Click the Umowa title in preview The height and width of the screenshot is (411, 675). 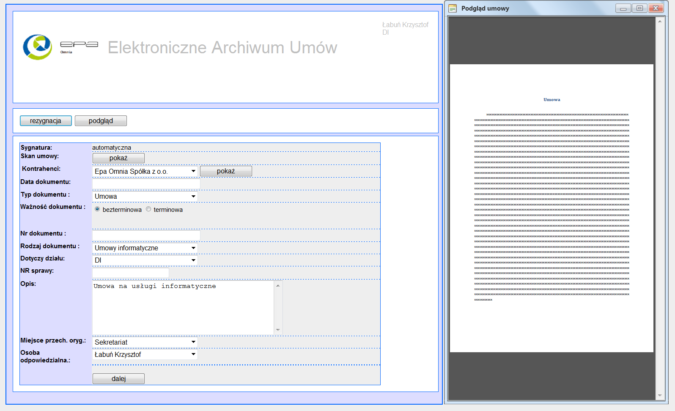(x=552, y=100)
